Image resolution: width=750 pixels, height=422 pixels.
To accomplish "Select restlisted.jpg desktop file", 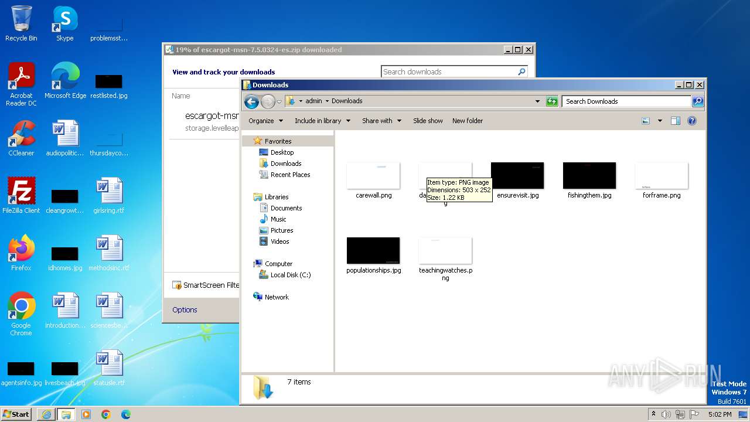I will [109, 86].
